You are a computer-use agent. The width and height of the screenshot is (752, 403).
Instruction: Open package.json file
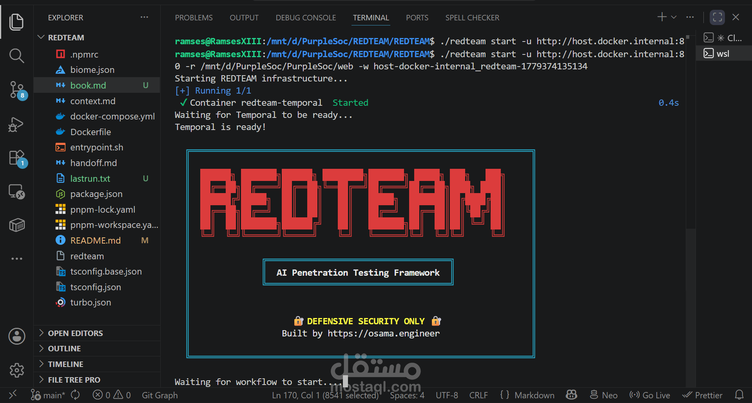pos(97,194)
